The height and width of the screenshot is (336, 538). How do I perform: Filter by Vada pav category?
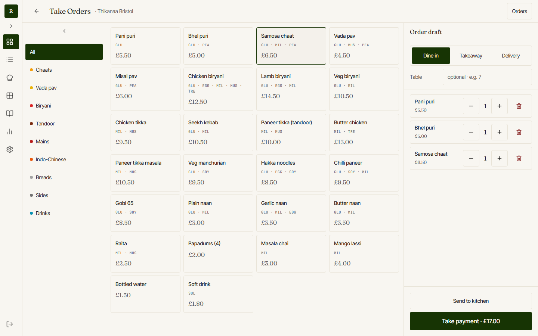pyautogui.click(x=64, y=88)
